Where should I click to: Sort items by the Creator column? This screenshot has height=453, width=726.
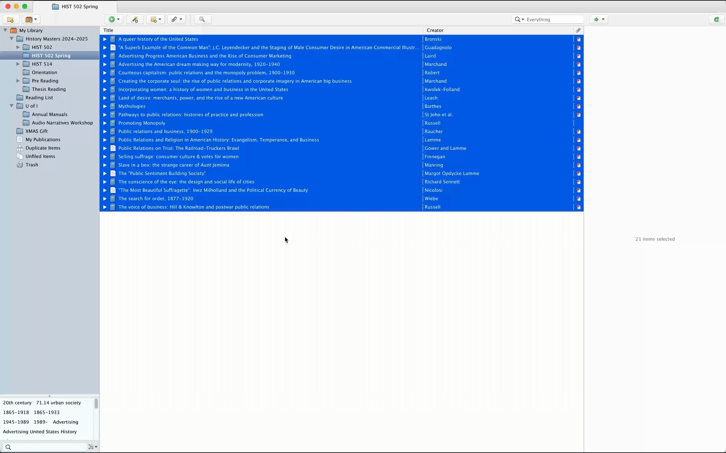pos(498,30)
